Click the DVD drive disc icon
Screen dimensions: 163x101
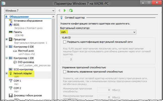[15, 62]
